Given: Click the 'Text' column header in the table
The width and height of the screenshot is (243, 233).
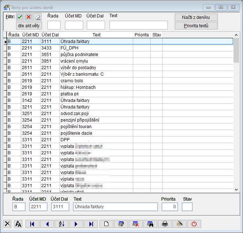Looking at the screenshot, I should click(x=96, y=35).
